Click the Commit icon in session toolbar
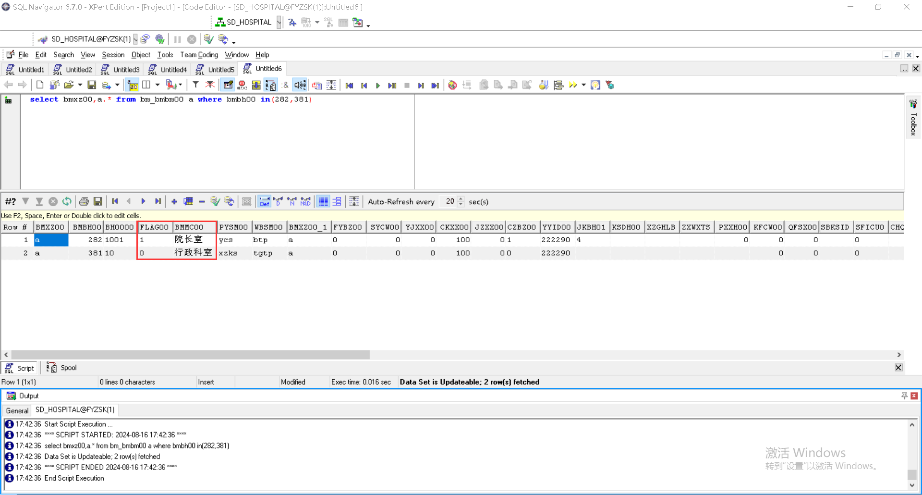Screen dimensions: 922x495 click(x=208, y=39)
